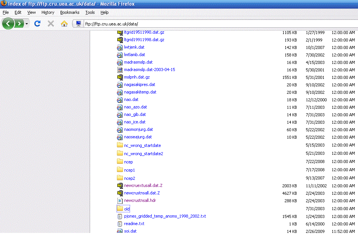Open the Bookmarks menu

(x=70, y=12)
